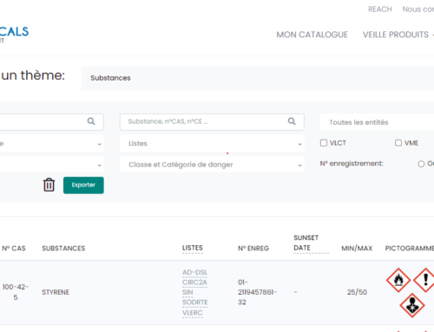Screen dimensions: 434x332
Task: Click the exclamation mark hazard pictogram
Action: (424, 280)
